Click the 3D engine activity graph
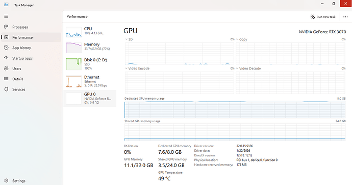Viewport: 352px width, 185px height. pos(180,53)
